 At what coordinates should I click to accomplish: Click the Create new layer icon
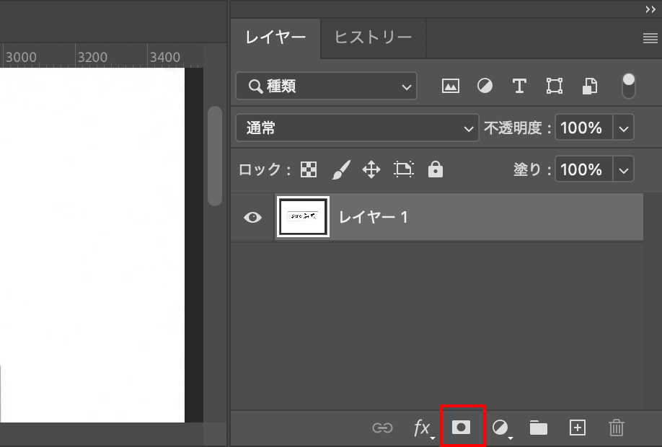(577, 428)
